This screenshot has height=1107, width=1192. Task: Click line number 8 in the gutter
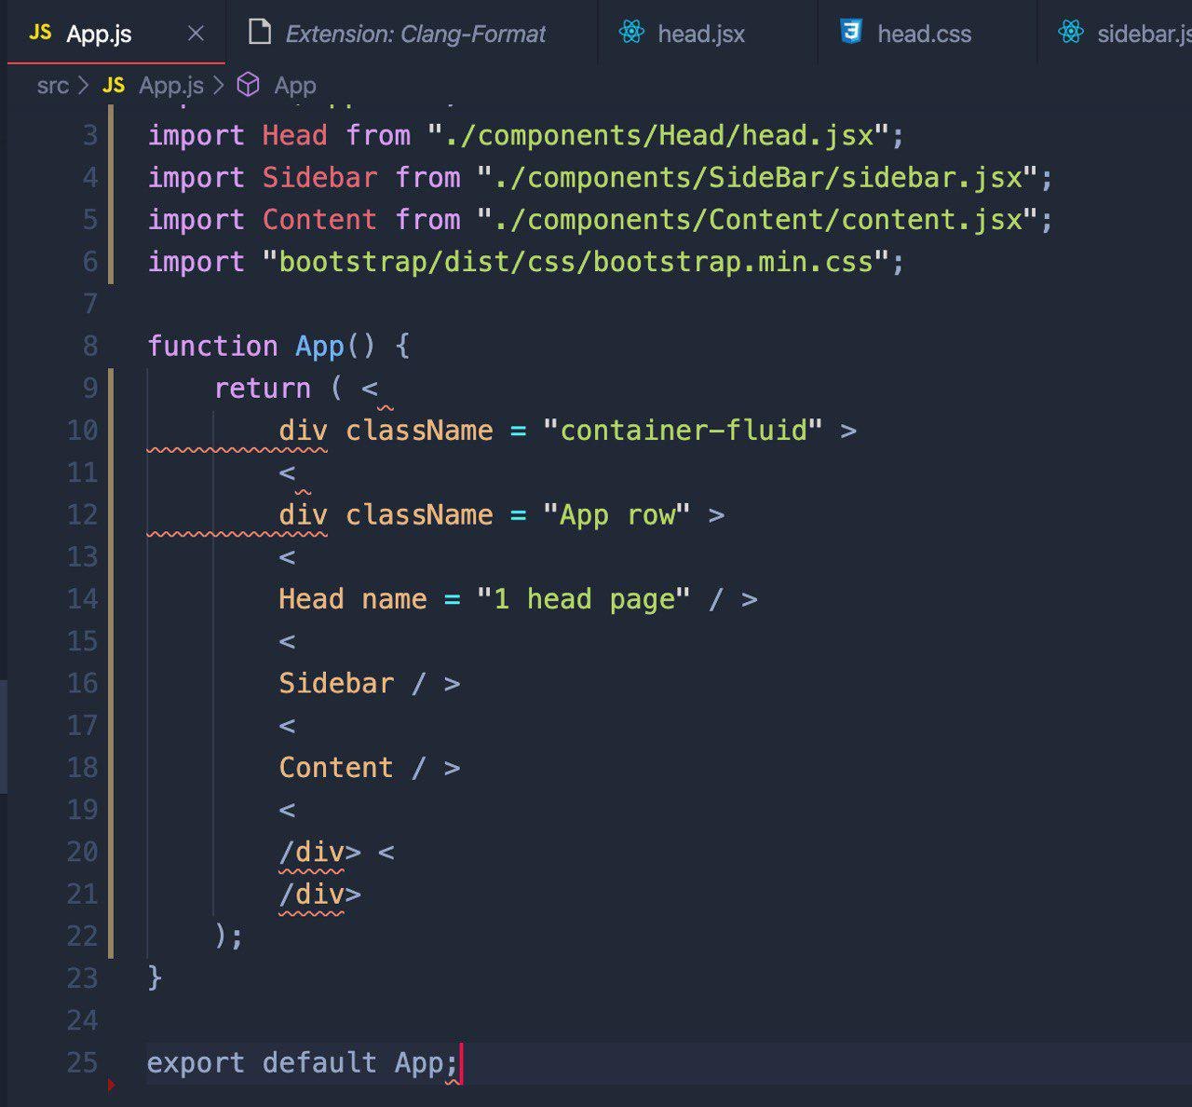click(89, 346)
